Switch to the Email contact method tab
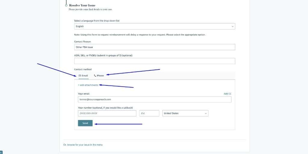 point(83,75)
